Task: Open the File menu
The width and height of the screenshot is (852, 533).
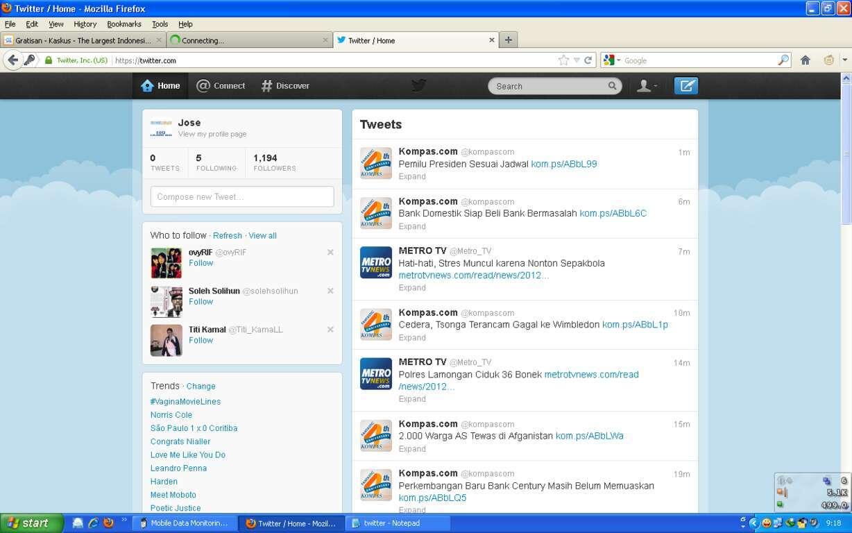Action: (x=10, y=24)
